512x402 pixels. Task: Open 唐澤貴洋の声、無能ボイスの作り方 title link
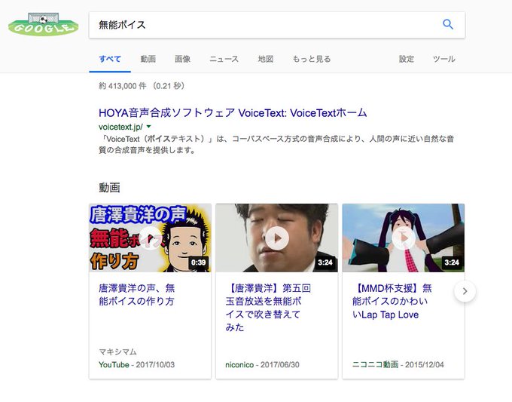(x=137, y=294)
